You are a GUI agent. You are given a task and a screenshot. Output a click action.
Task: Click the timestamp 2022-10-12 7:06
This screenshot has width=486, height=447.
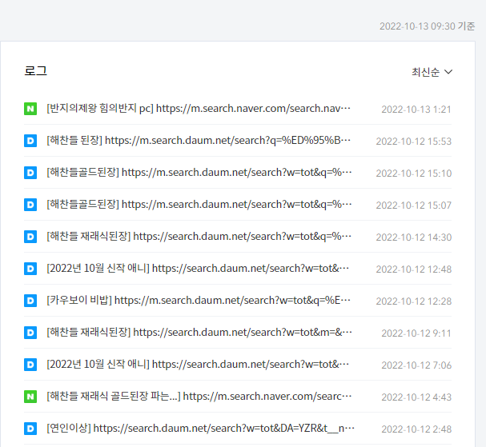pyautogui.click(x=416, y=365)
